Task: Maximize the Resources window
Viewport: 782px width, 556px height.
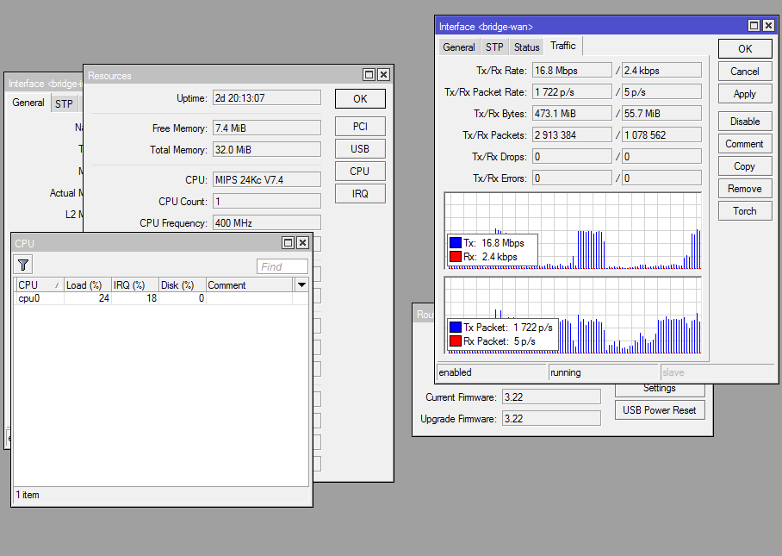Action: pos(369,75)
